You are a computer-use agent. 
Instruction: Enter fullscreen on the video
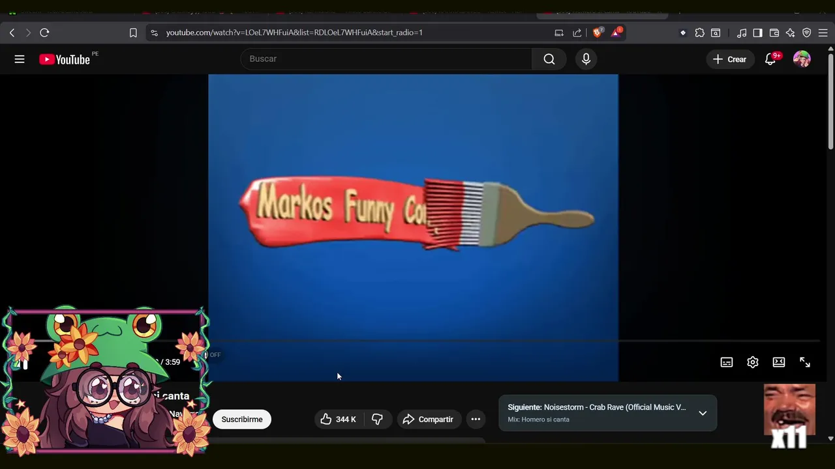click(805, 362)
